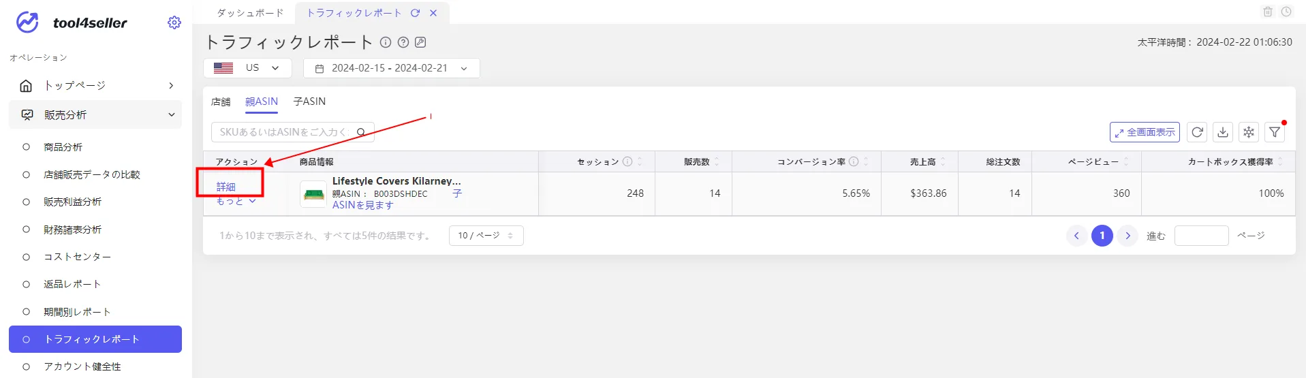Sort by 販売数 column arrows
Screen dimensions: 1306x378
[x=717, y=161]
